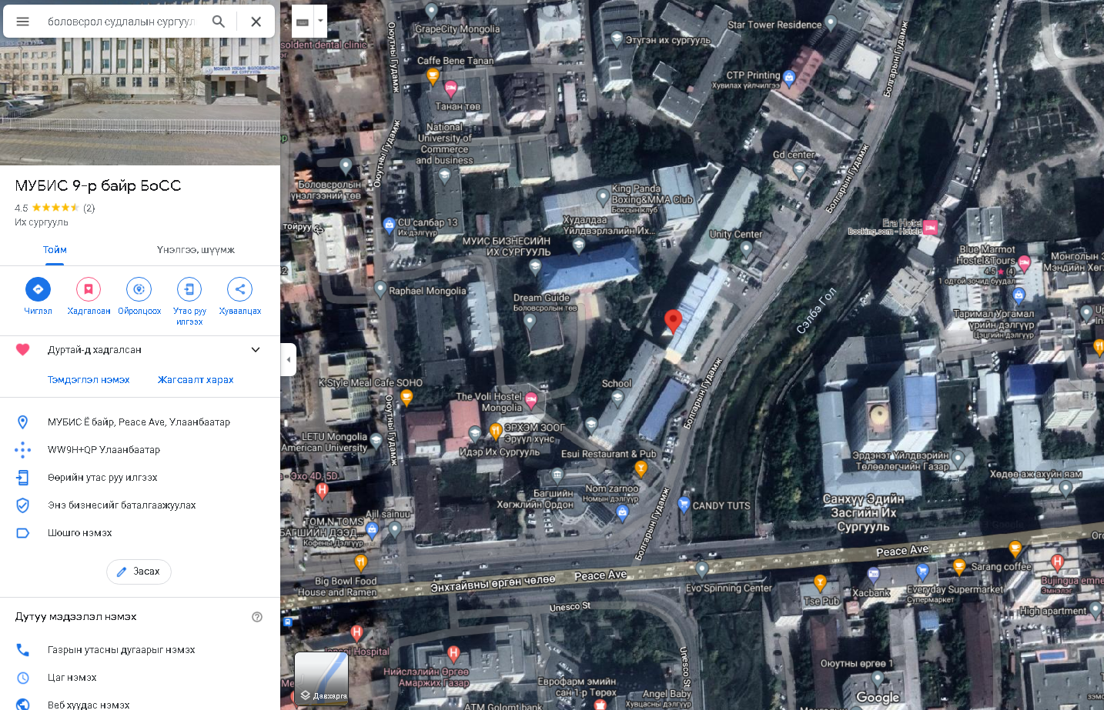The height and width of the screenshot is (710, 1104).
Task: Click the Sarang coffee marker
Action: (x=958, y=567)
